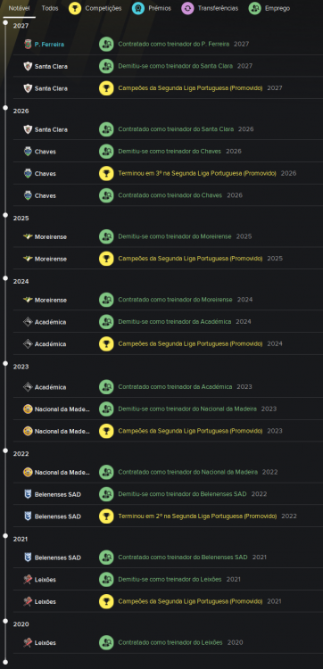
Task: Switch to the Todos tab
Action: (50, 9)
